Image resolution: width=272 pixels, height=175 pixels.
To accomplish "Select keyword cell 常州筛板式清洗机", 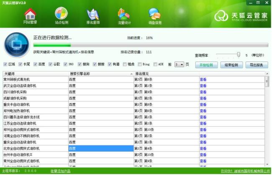I will pyautogui.click(x=36, y=80).
